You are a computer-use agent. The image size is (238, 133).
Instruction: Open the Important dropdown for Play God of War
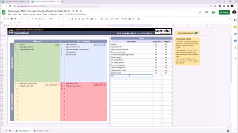pyautogui.click(x=161, y=60)
